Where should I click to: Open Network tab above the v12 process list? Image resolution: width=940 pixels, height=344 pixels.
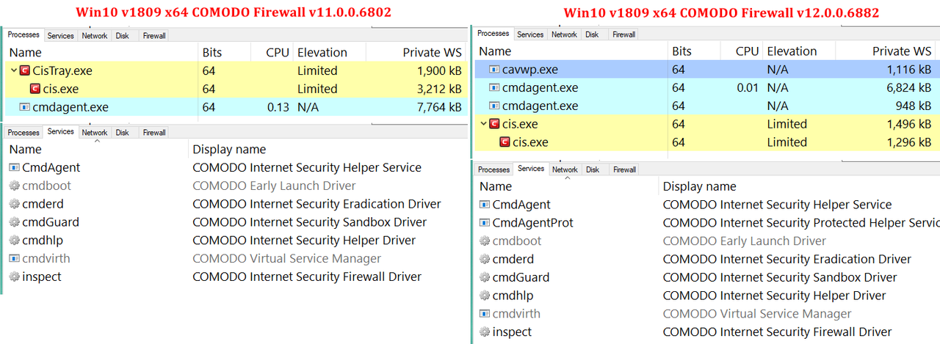[x=564, y=34]
